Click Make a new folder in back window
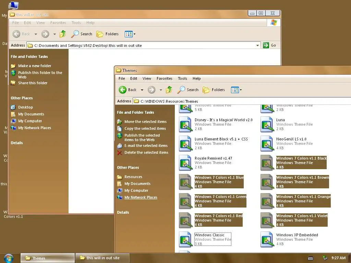The height and width of the screenshot is (263, 351). tap(35, 66)
